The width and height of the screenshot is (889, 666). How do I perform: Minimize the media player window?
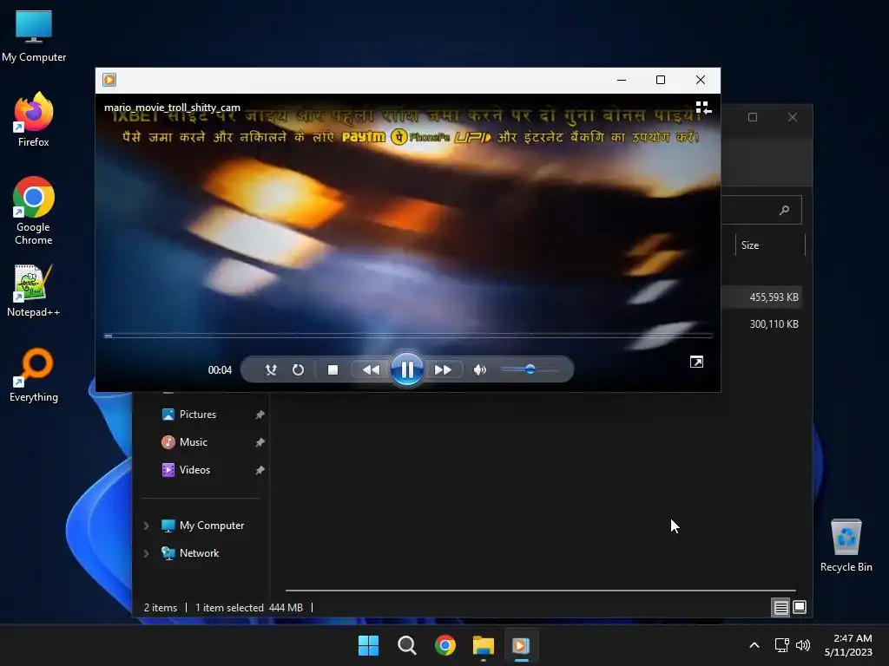[622, 80]
